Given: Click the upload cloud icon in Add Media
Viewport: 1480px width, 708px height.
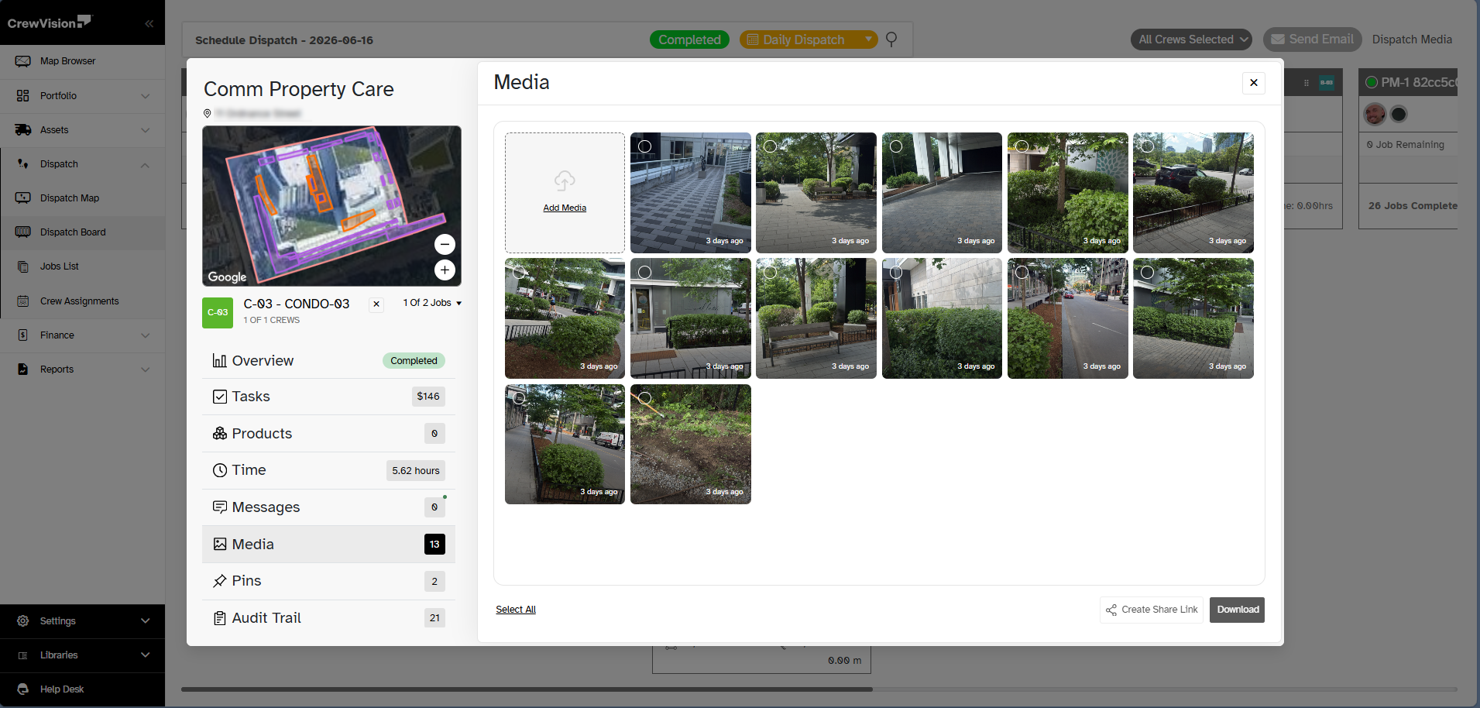Looking at the screenshot, I should click(565, 181).
